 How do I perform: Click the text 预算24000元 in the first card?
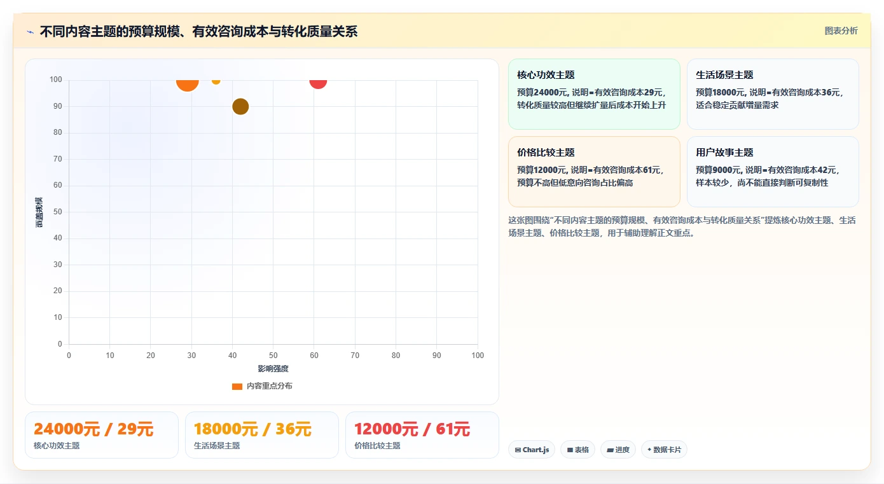click(542, 92)
